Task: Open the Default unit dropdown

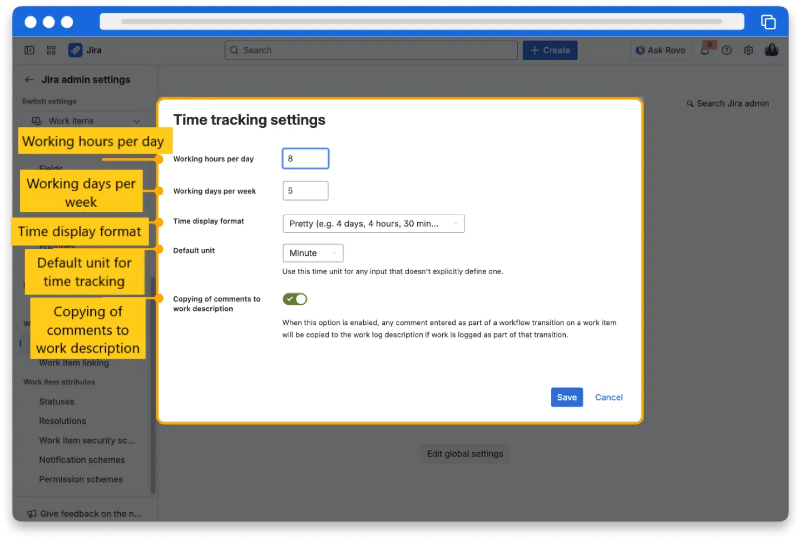Action: point(313,252)
